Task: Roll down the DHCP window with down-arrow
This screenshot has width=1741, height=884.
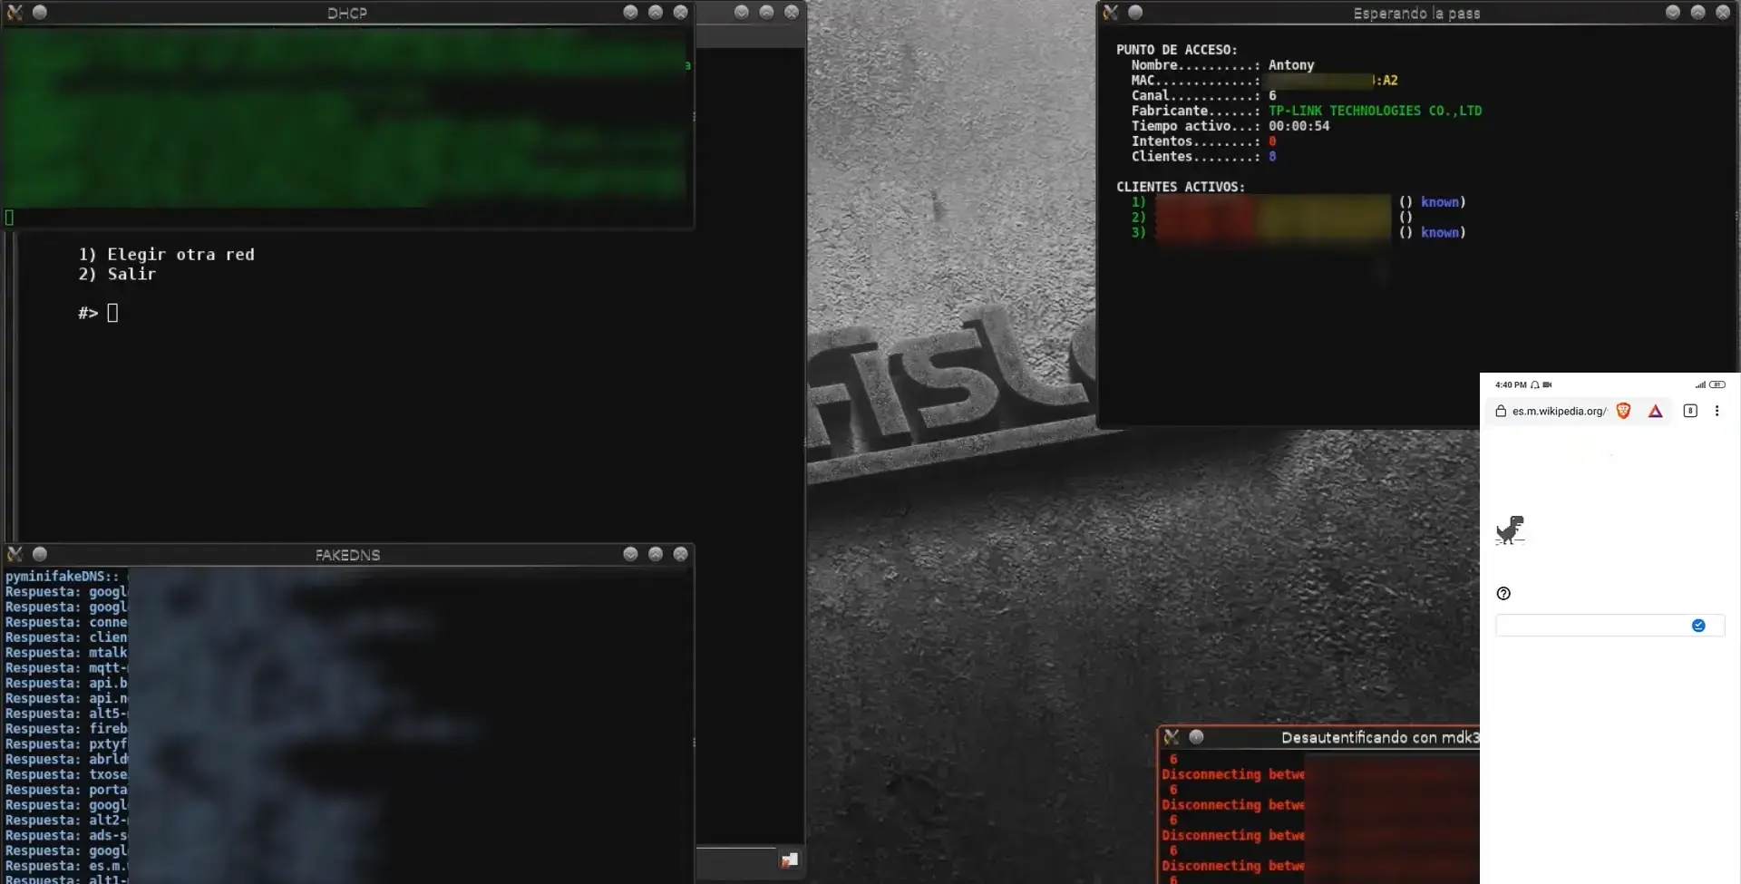Action: coord(630,13)
